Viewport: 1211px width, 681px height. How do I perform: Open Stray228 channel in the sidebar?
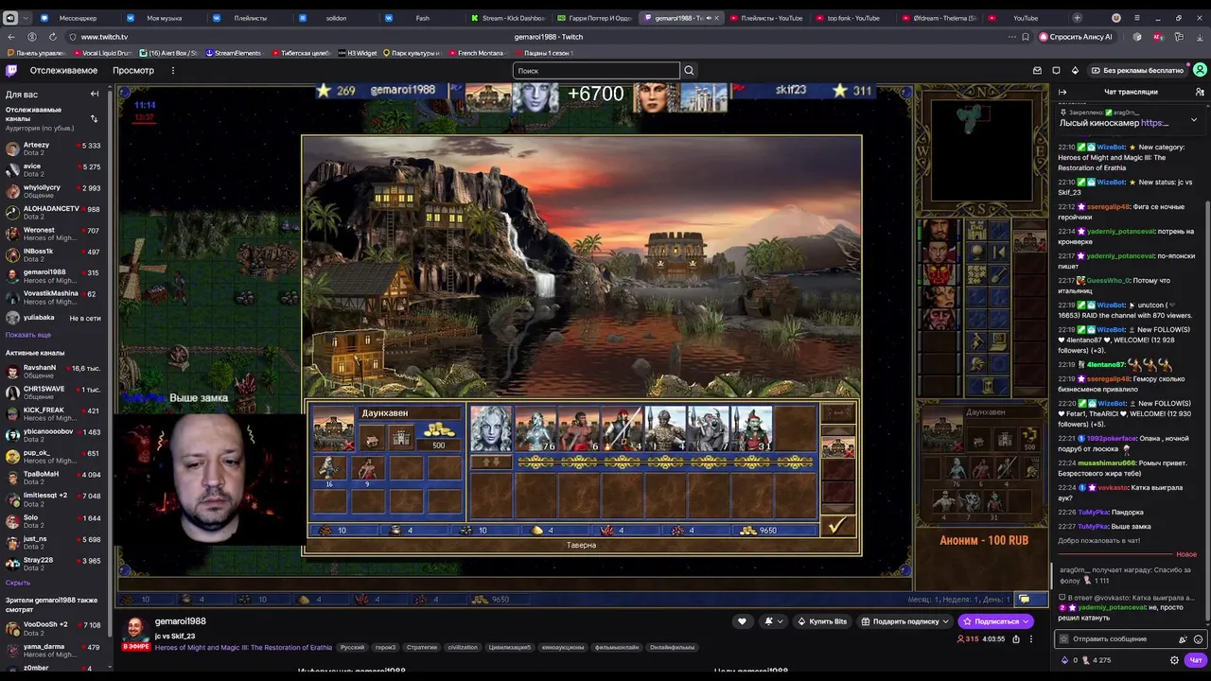54,564
